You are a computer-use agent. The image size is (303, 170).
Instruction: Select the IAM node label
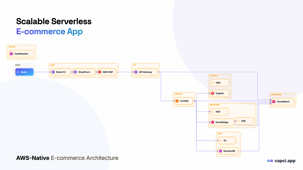click(218, 83)
